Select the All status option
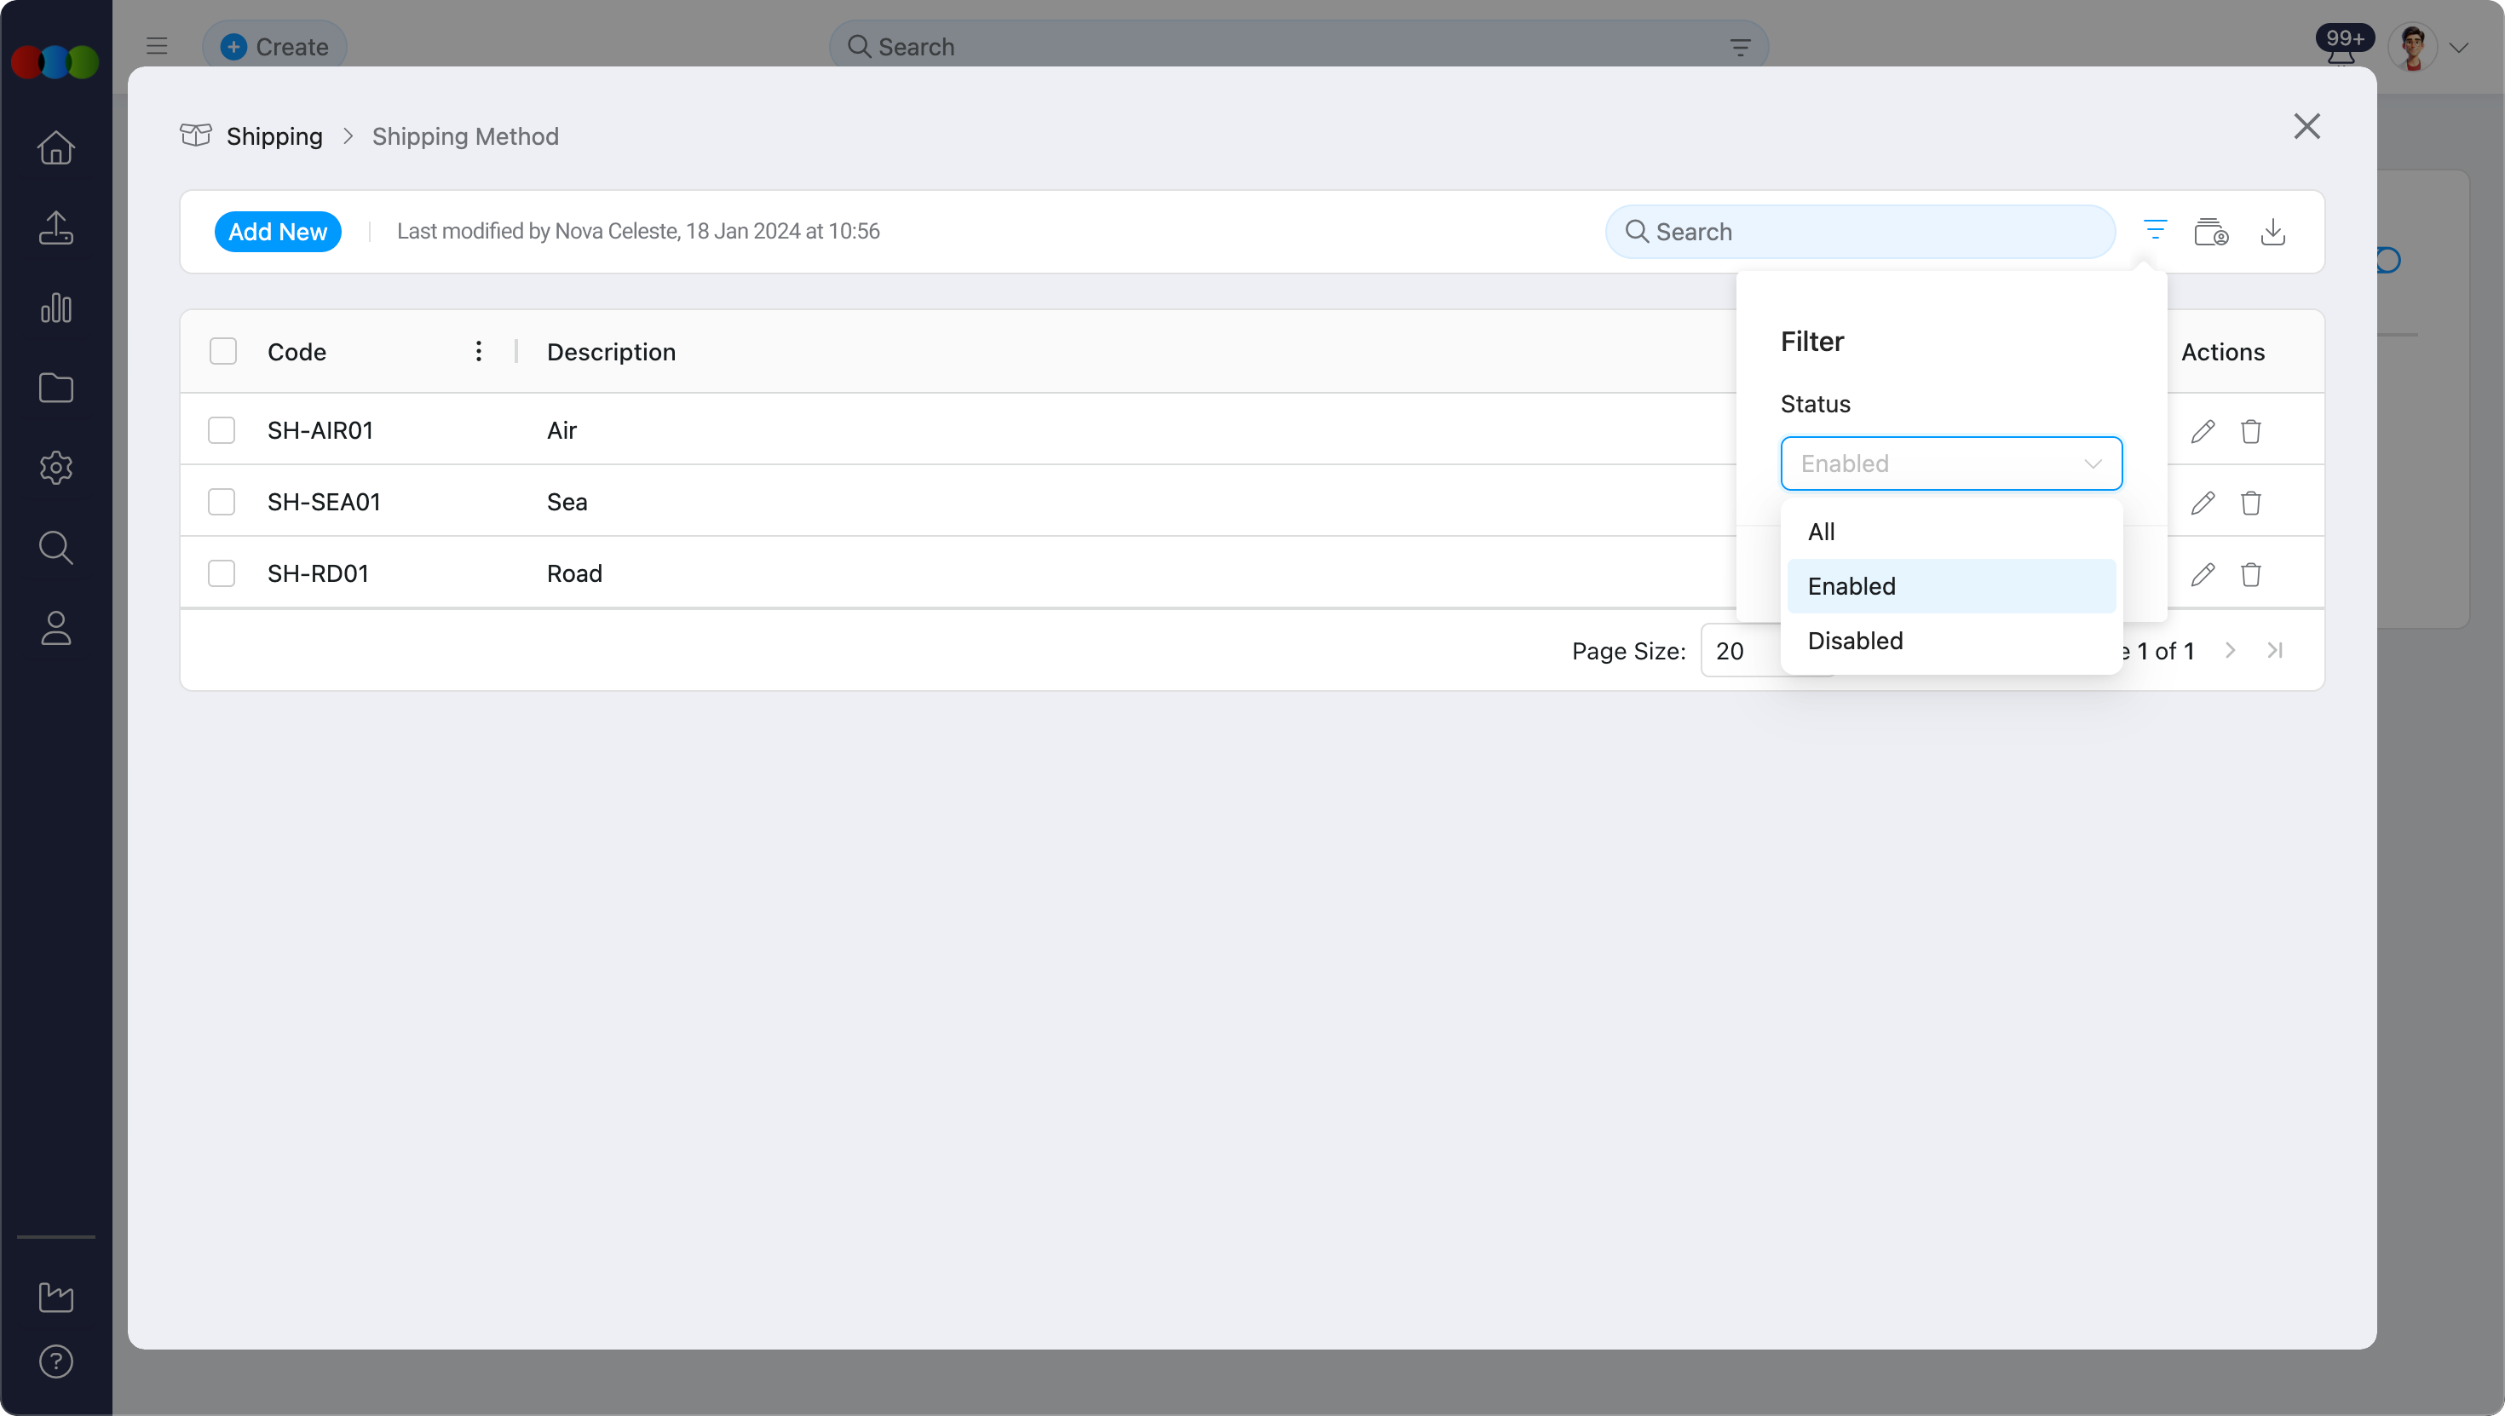The height and width of the screenshot is (1416, 2505). [x=1822, y=532]
